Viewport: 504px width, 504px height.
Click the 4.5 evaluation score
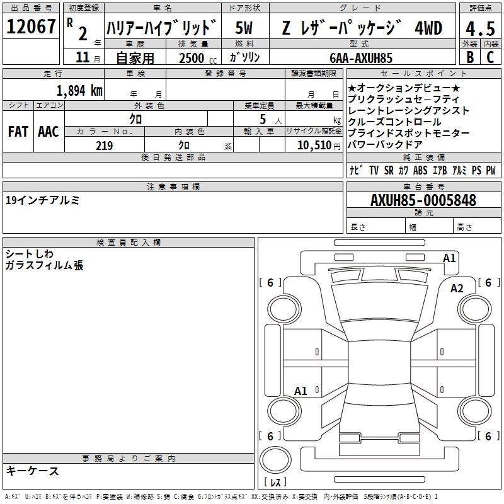click(480, 28)
